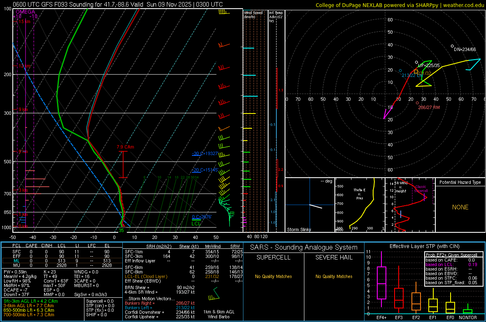Screen dimensions: 486x322
Task: Click the DCAPE = -7 value
Action: [x=16, y=290]
